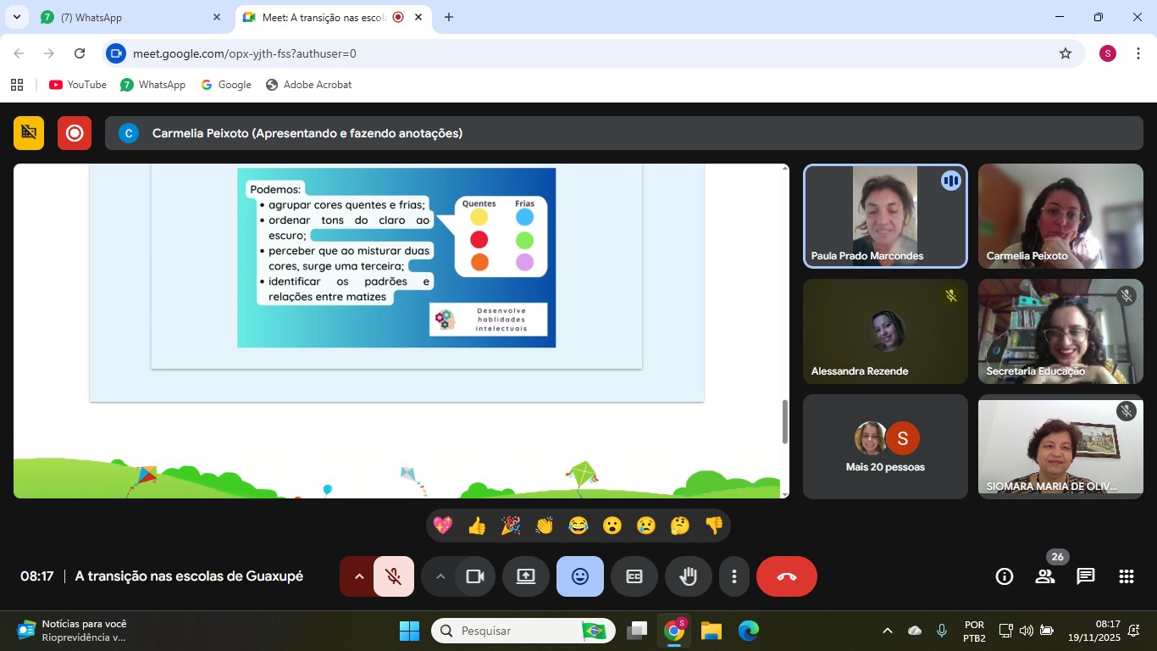The image size is (1157, 651).
Task: Open the YouTube bookmark
Action: 78,85
